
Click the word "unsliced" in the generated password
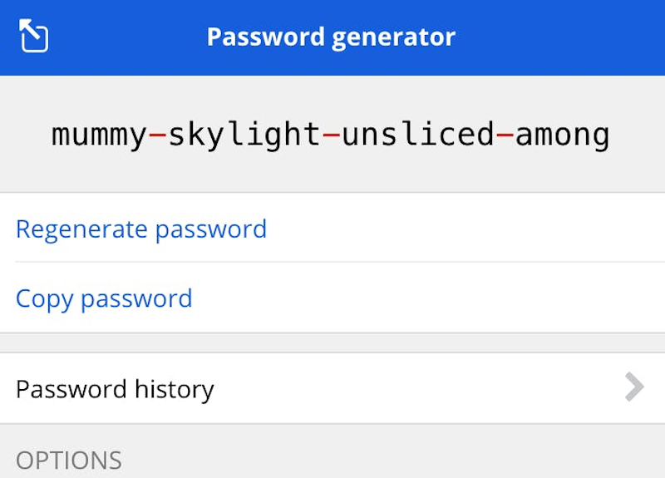(x=418, y=134)
